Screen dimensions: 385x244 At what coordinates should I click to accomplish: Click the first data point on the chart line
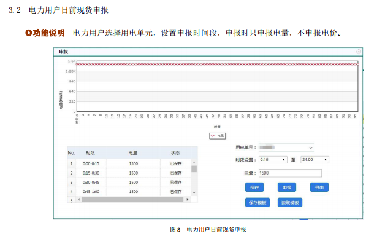(x=77, y=65)
